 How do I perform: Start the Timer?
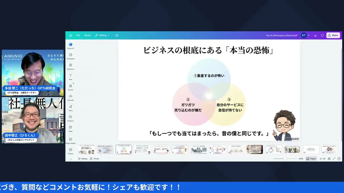coord(95,158)
